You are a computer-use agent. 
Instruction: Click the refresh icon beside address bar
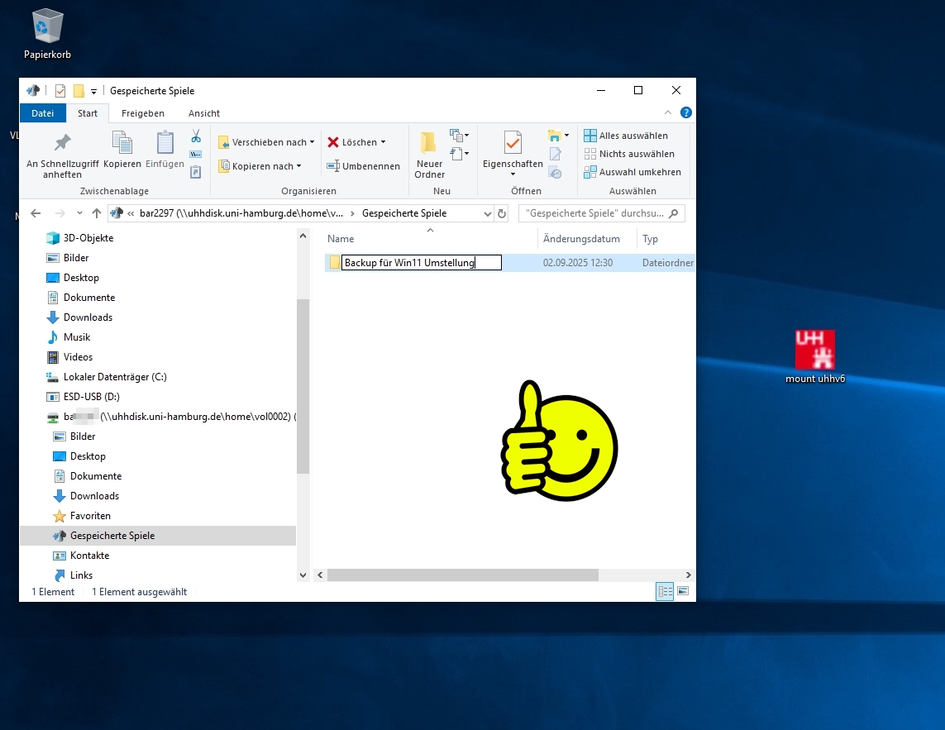502,213
